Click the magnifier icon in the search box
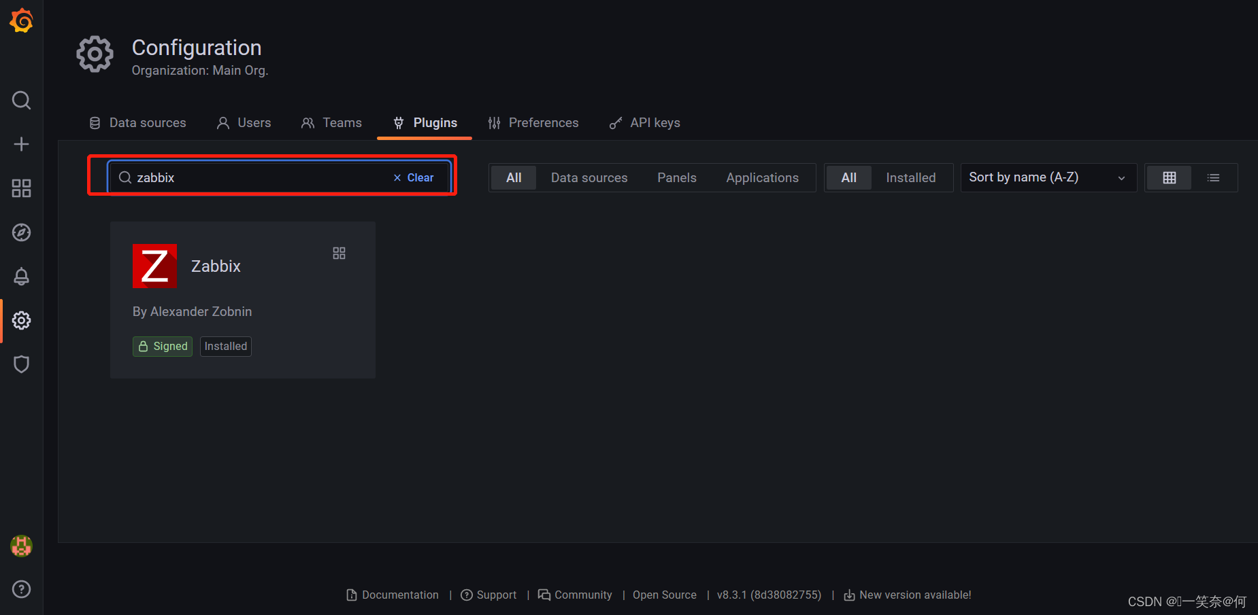The width and height of the screenshot is (1258, 615). tap(125, 177)
